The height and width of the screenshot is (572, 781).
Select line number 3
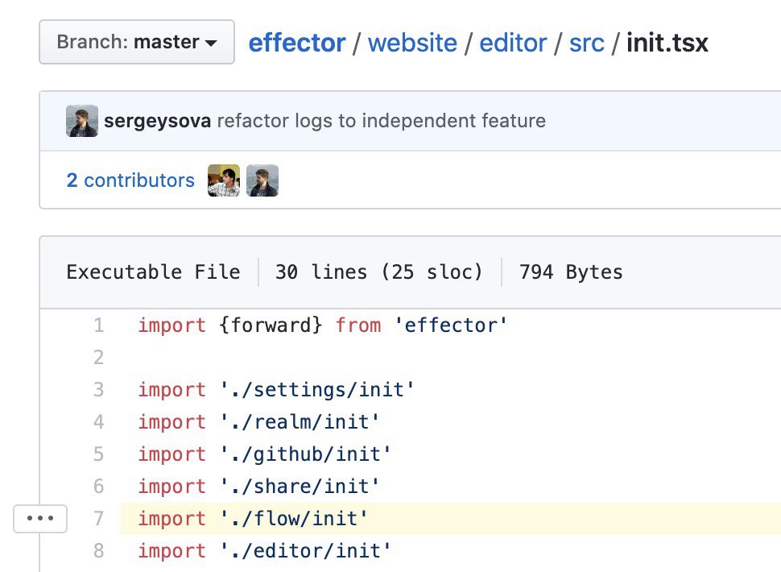[98, 390]
